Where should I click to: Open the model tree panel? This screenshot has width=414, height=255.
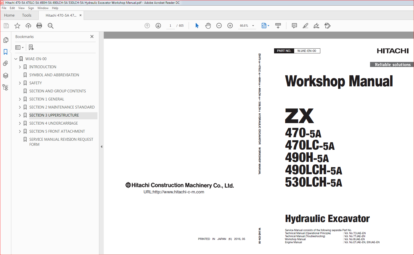tap(6, 87)
